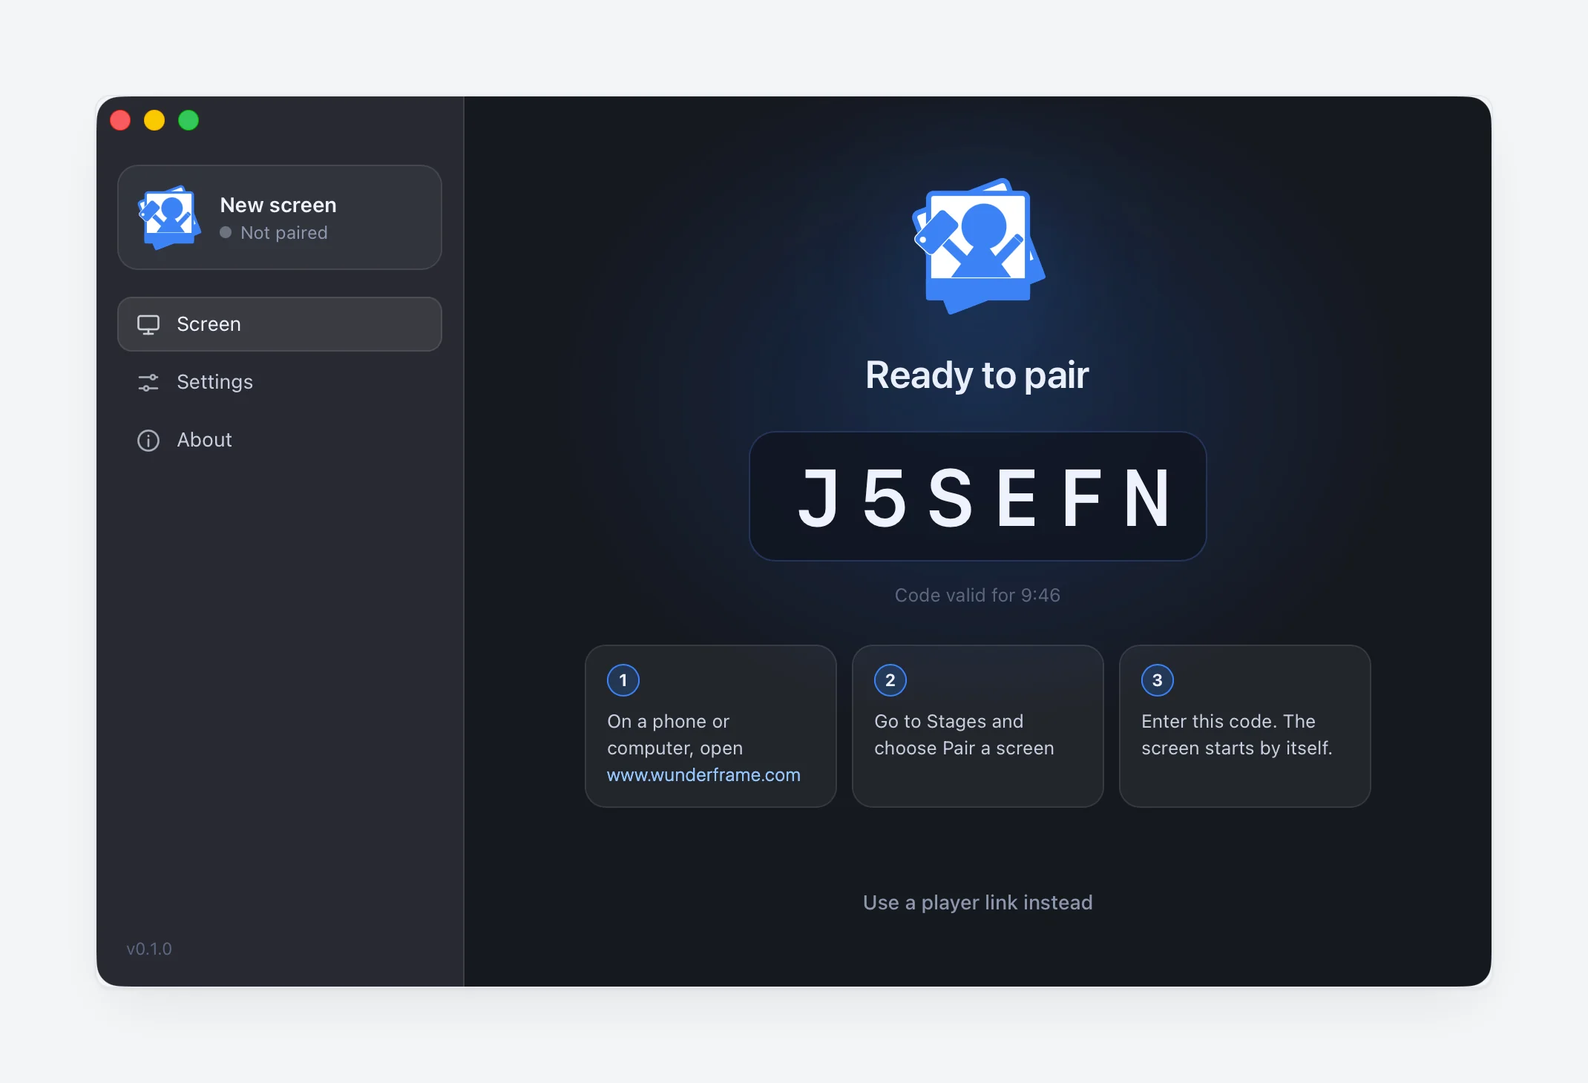
Task: Maximize the window with the green button
Action: point(188,120)
